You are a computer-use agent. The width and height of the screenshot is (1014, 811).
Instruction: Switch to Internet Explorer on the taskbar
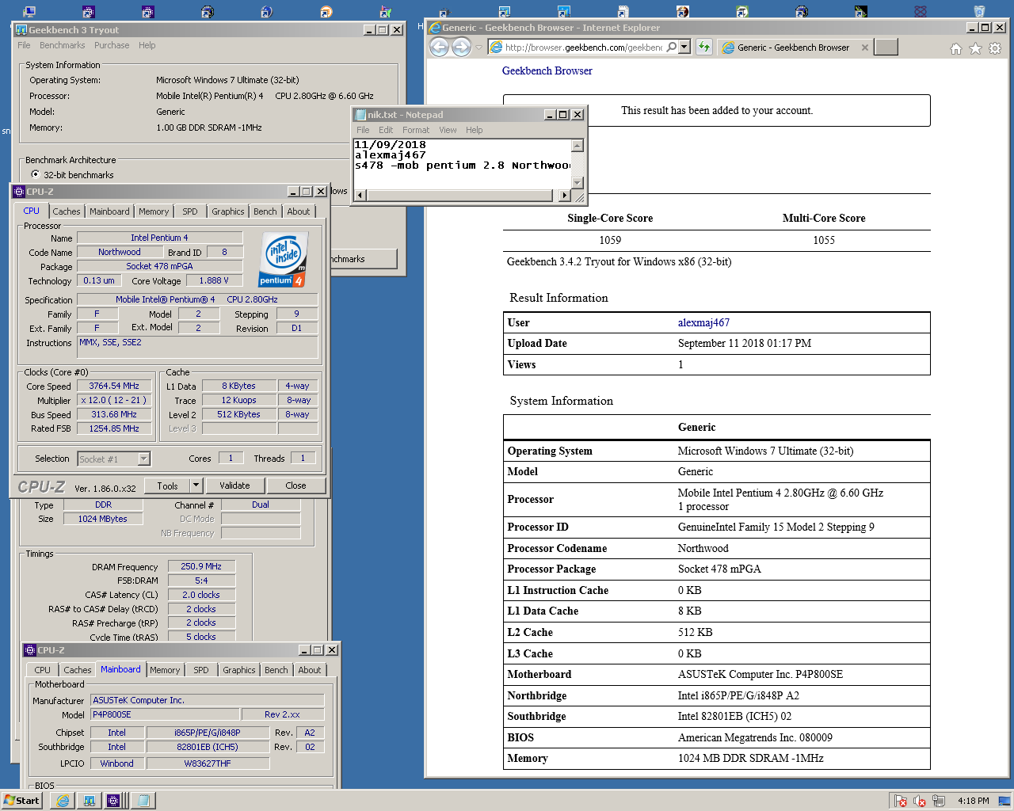(63, 800)
